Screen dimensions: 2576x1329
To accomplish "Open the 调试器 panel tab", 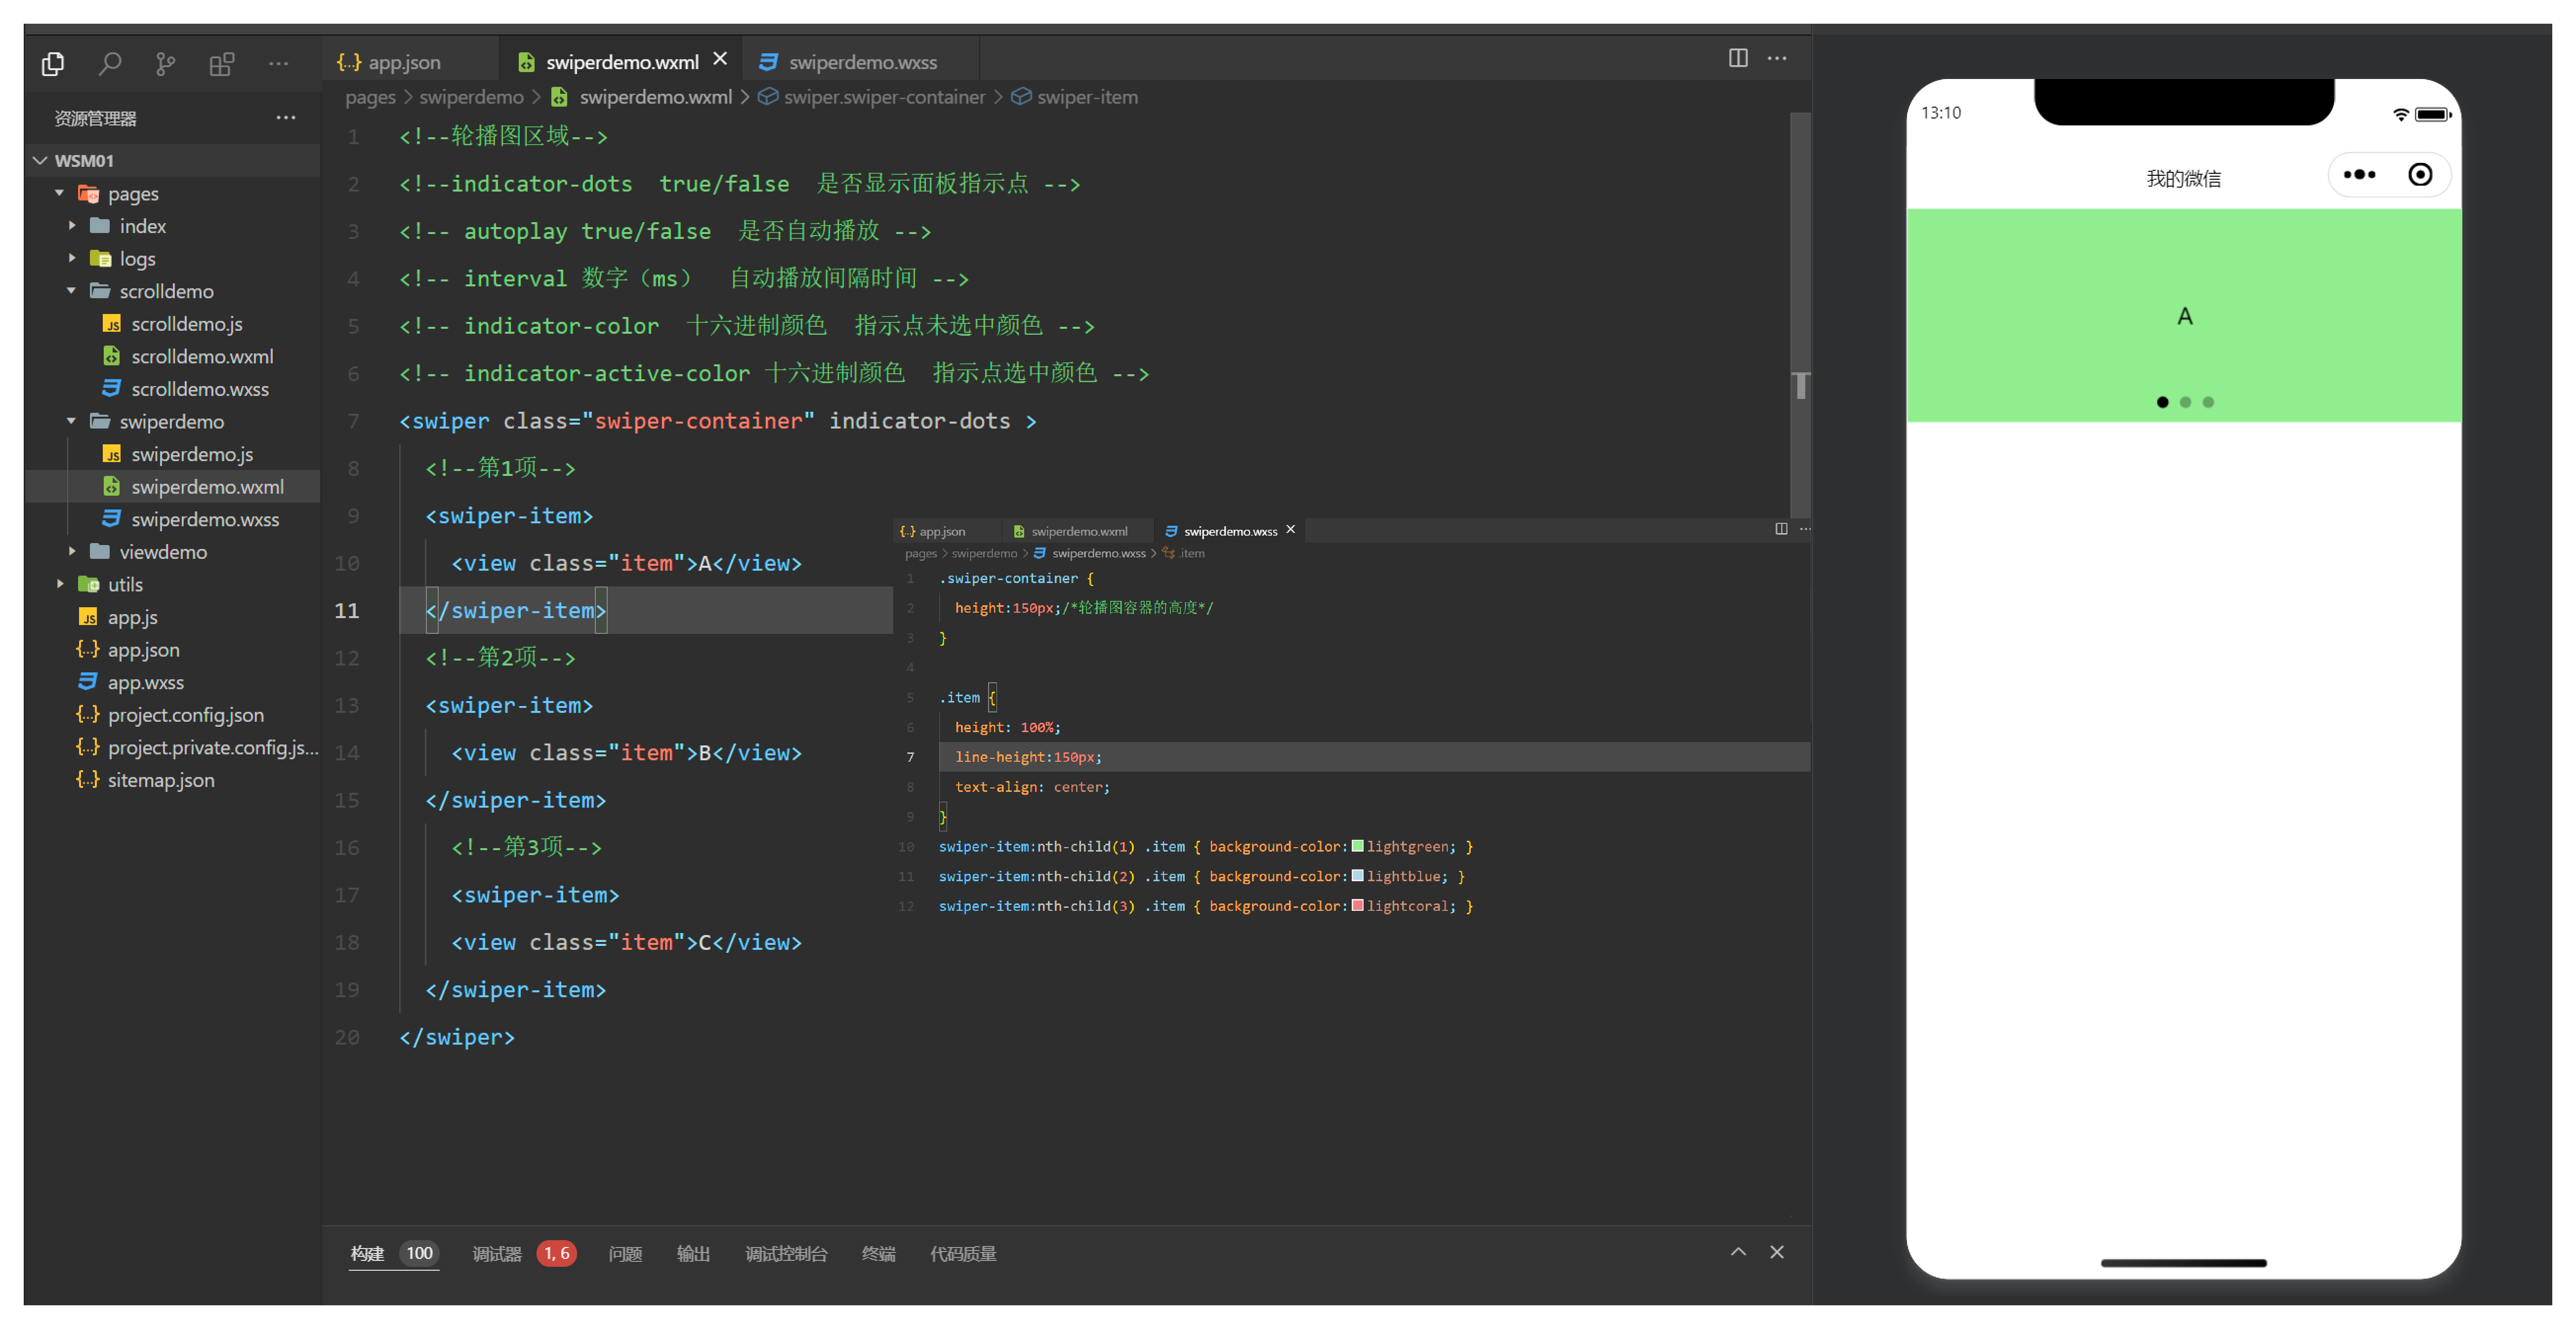I will click(496, 1253).
